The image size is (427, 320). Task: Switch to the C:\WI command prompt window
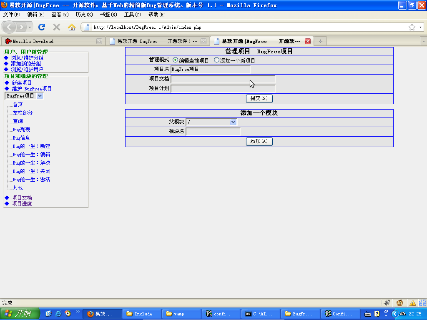tap(261, 314)
